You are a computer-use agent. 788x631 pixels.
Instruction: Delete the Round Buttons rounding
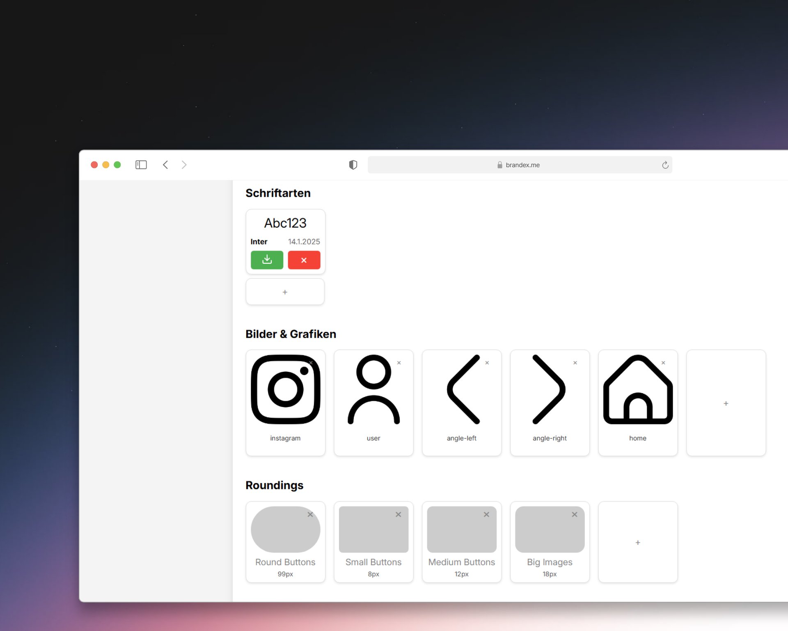click(x=310, y=514)
